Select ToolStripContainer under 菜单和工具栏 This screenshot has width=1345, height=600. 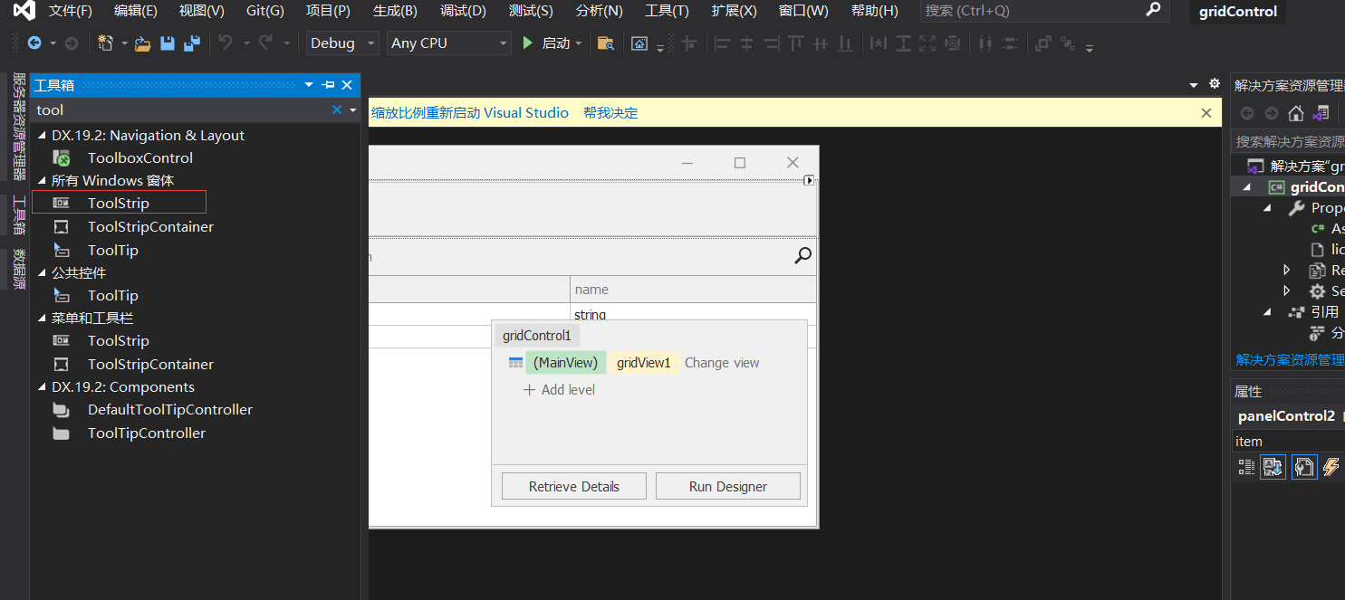pyautogui.click(x=150, y=365)
